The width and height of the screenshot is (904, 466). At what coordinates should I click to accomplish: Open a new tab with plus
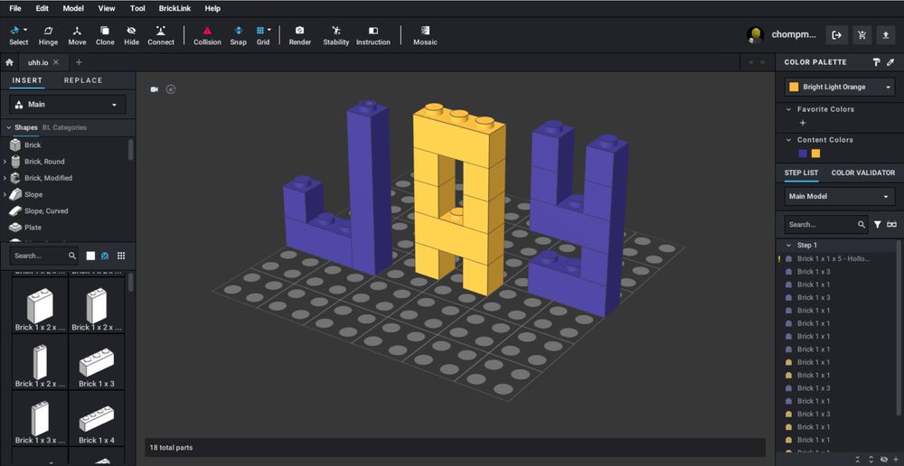tap(79, 62)
